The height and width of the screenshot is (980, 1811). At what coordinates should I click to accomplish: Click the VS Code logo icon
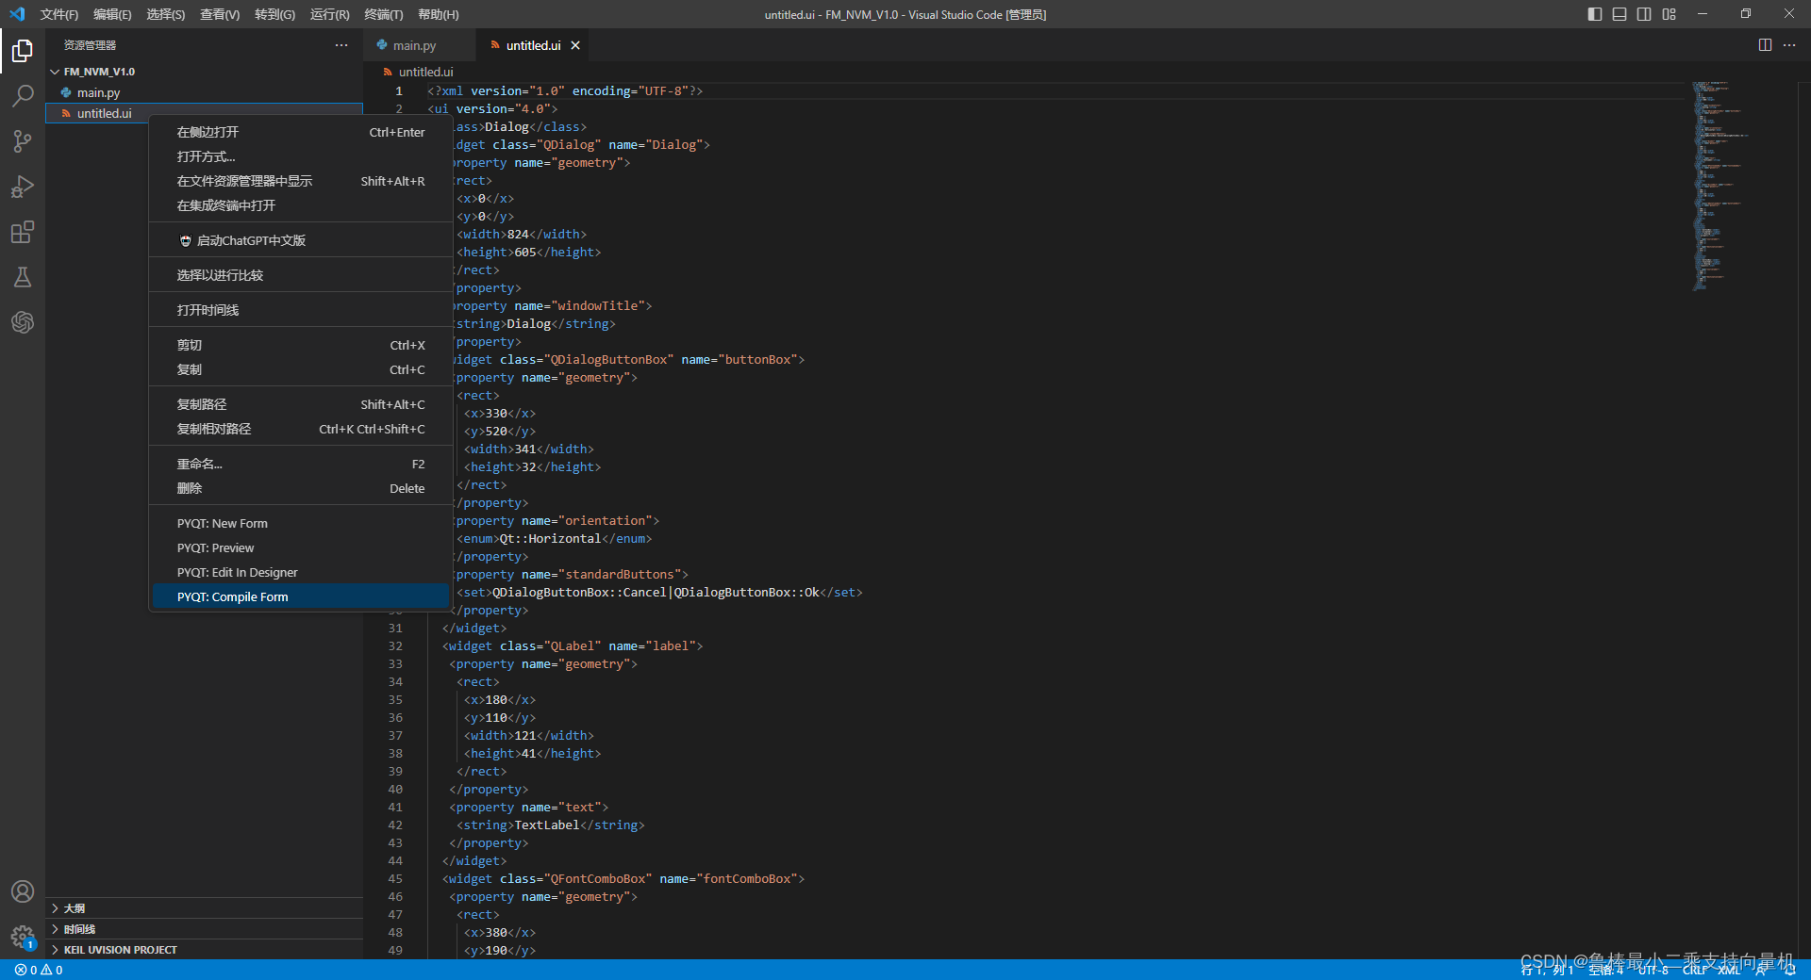point(17,14)
